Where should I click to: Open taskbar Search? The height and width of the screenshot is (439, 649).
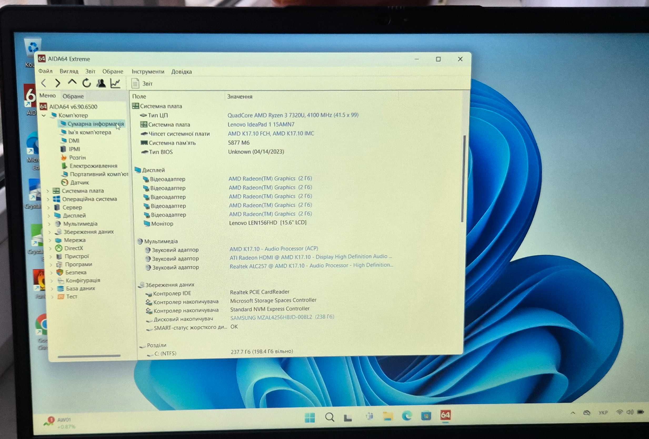click(x=330, y=417)
